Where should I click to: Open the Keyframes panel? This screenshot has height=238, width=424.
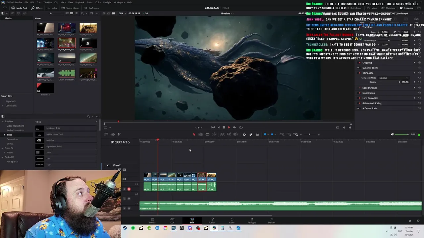click(91, 8)
